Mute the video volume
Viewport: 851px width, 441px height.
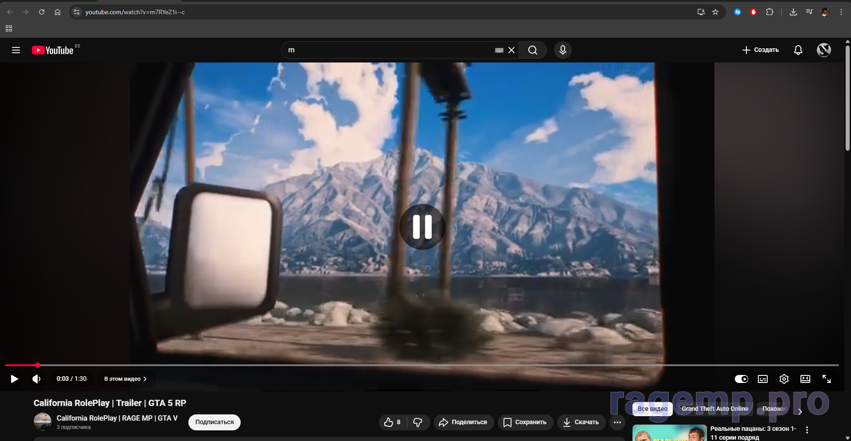point(36,379)
